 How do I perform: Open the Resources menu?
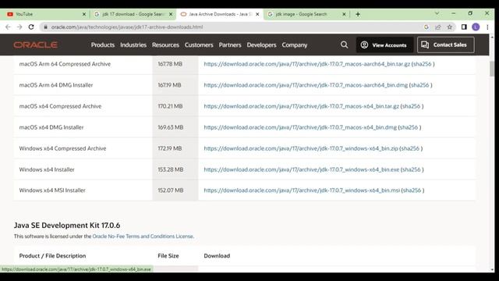coord(165,45)
